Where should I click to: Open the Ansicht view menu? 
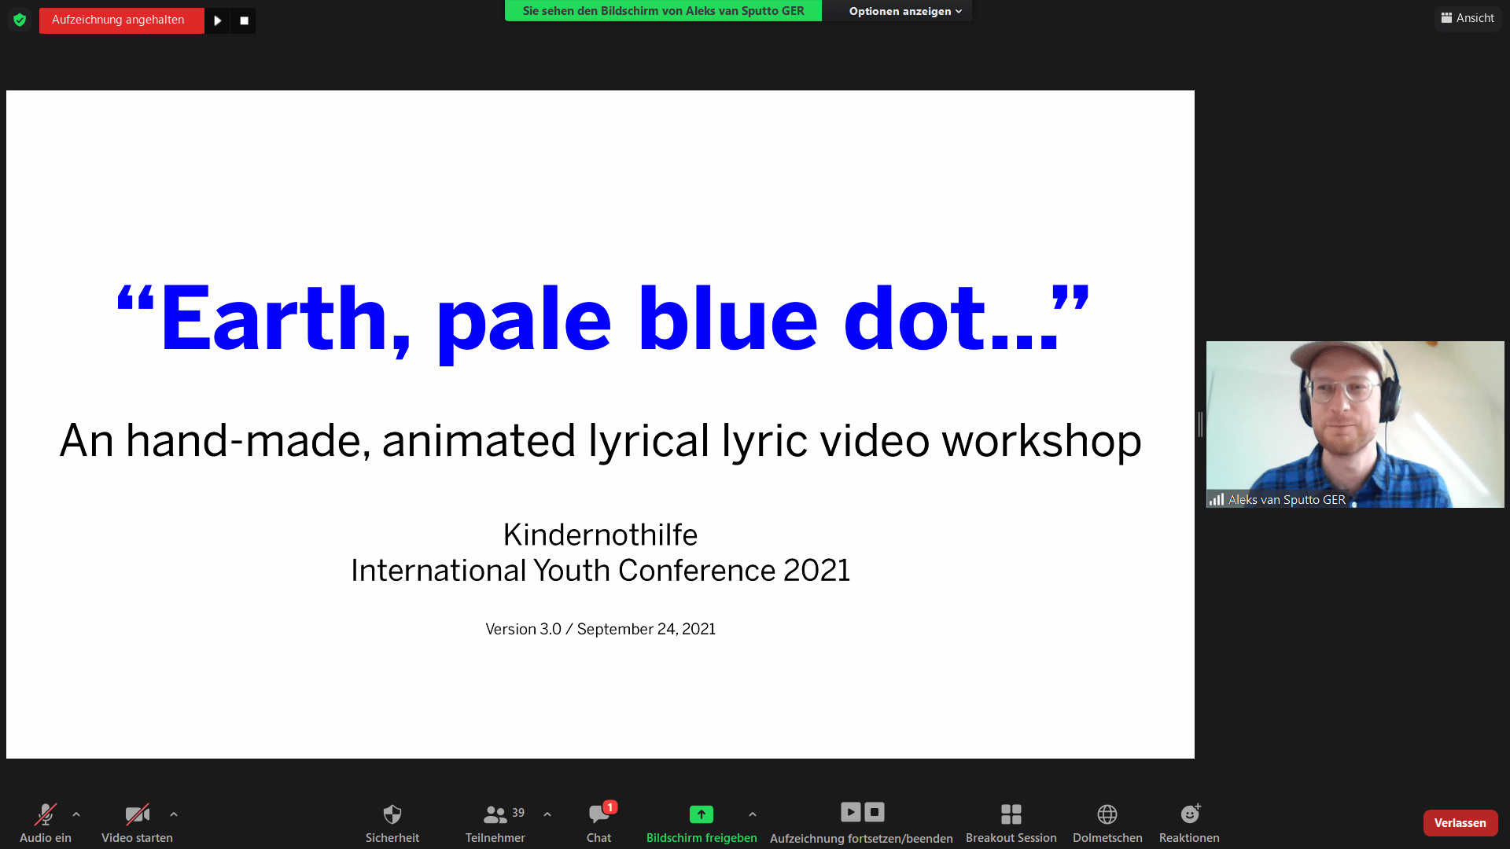tap(1468, 17)
